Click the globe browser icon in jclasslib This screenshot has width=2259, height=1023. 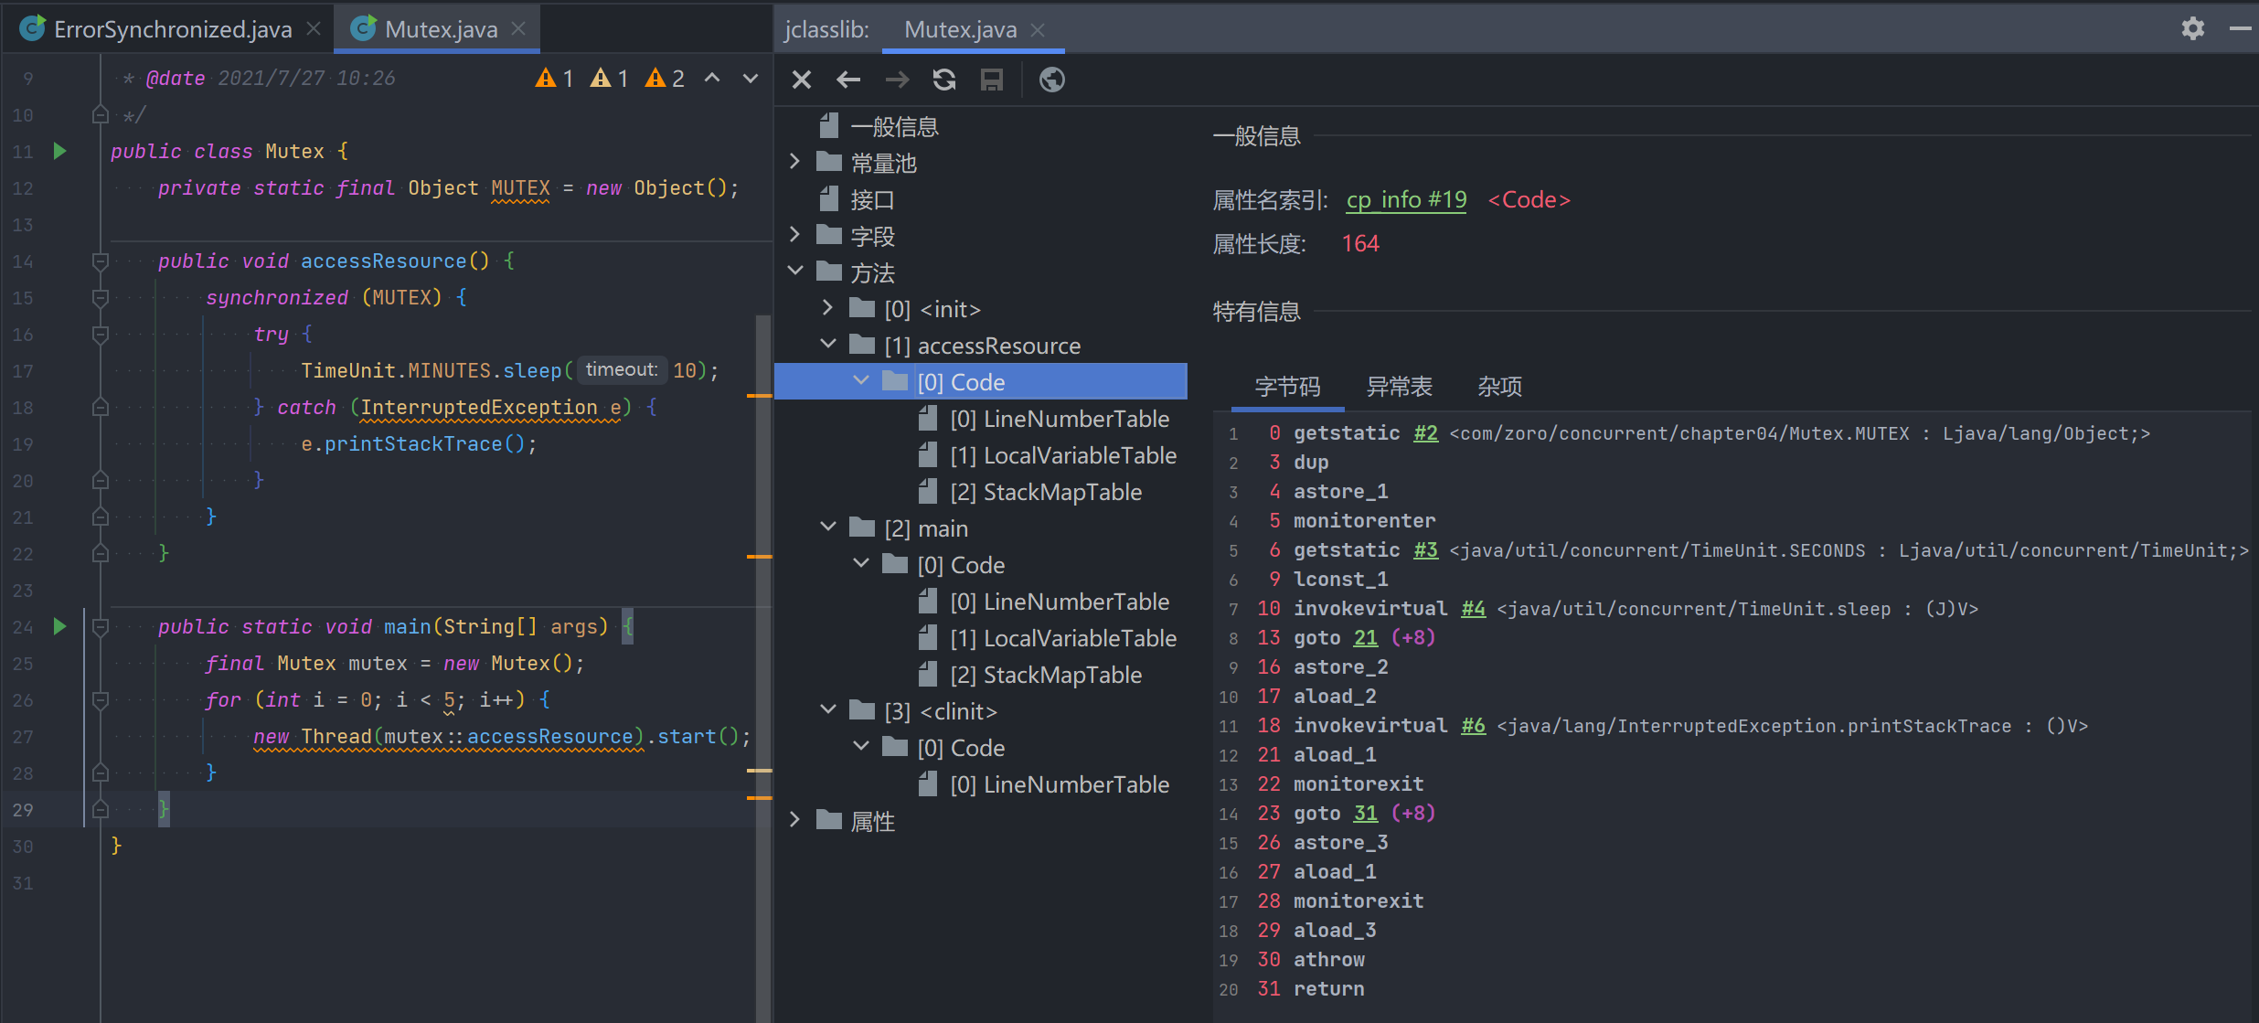point(1052,80)
